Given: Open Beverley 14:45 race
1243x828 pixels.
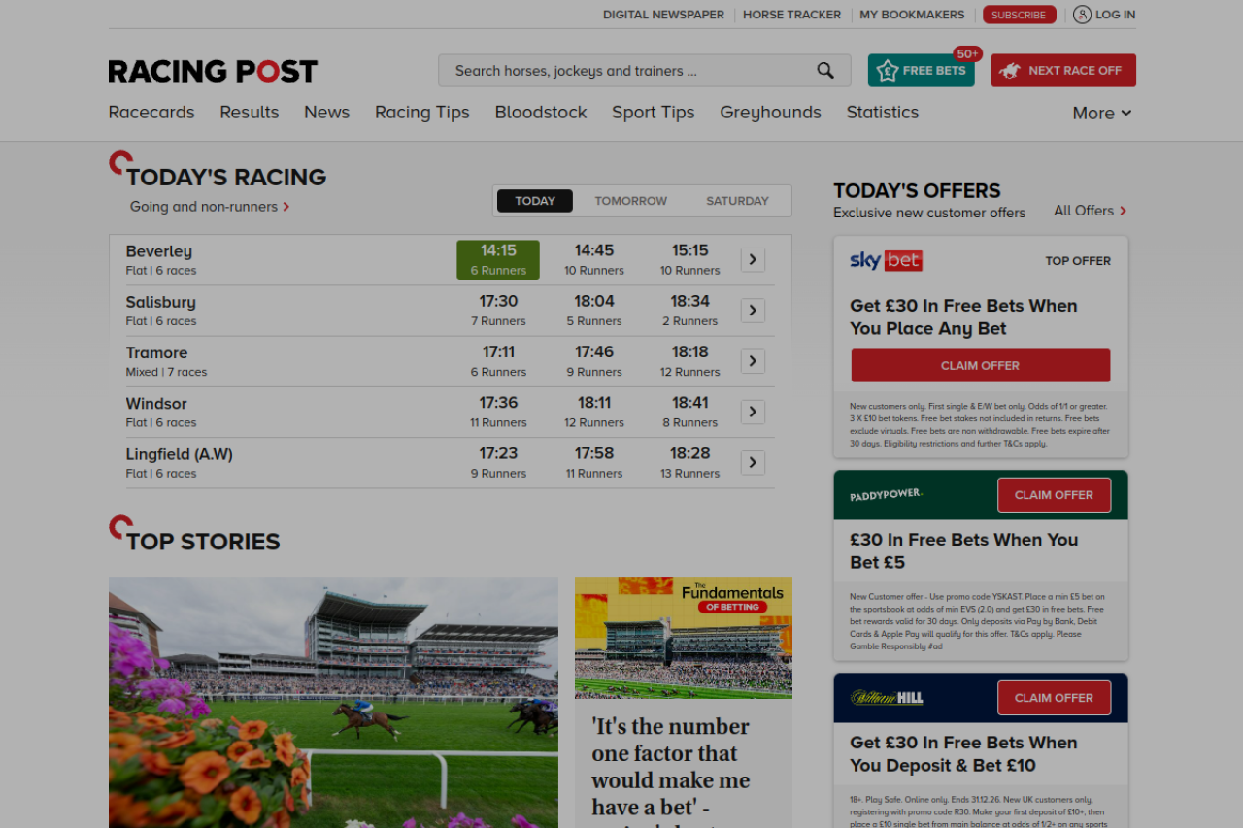Looking at the screenshot, I should pyautogui.click(x=594, y=259).
